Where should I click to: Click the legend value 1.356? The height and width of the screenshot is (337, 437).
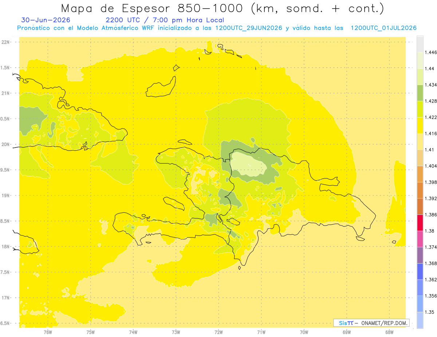click(x=431, y=296)
